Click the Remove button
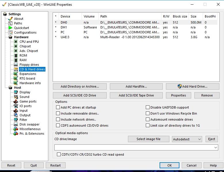This screenshot has width=224, height=172. click(x=207, y=95)
